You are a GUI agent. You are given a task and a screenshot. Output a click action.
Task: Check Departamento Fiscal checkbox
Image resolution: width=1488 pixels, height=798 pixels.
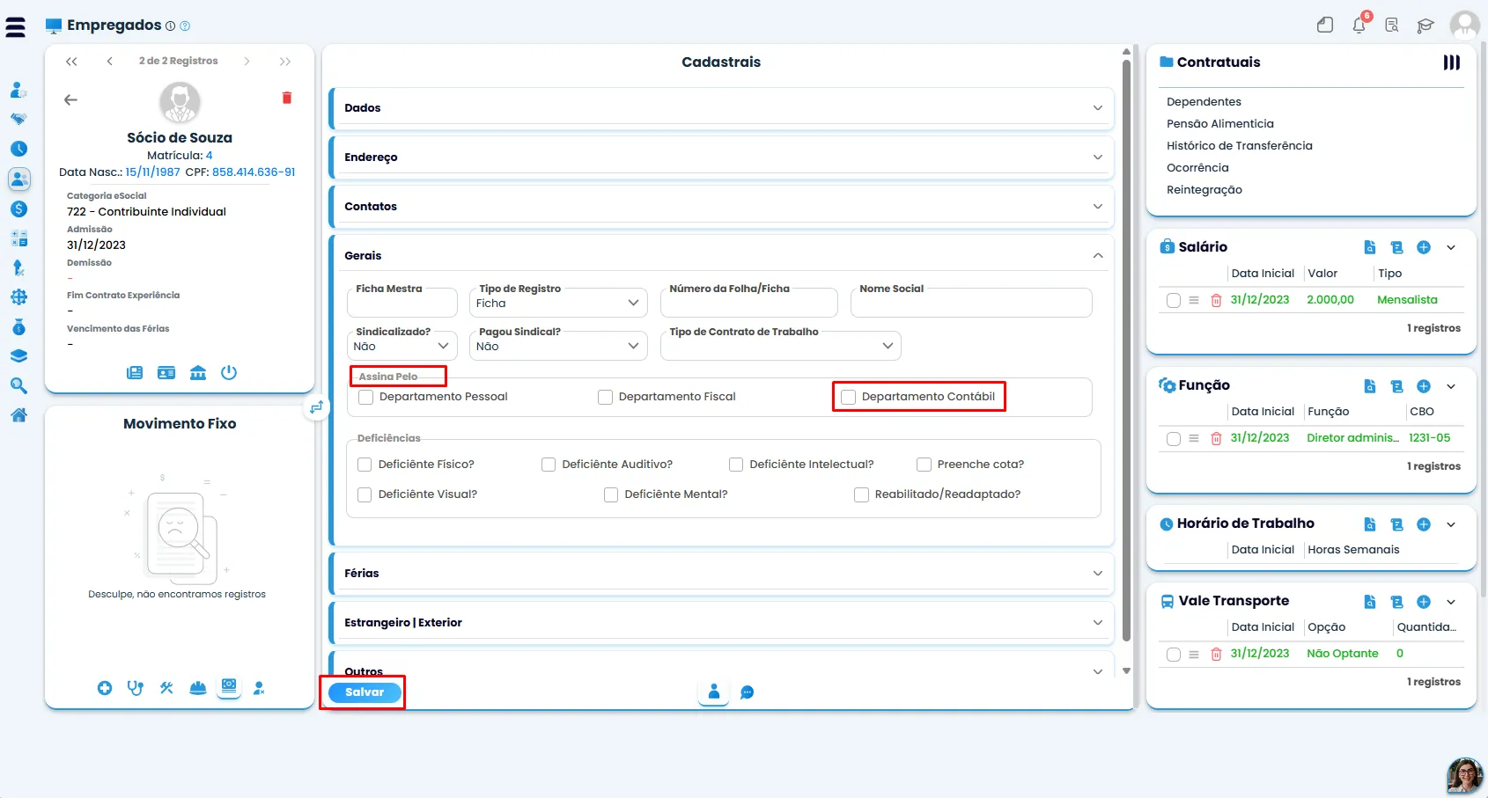[605, 397]
